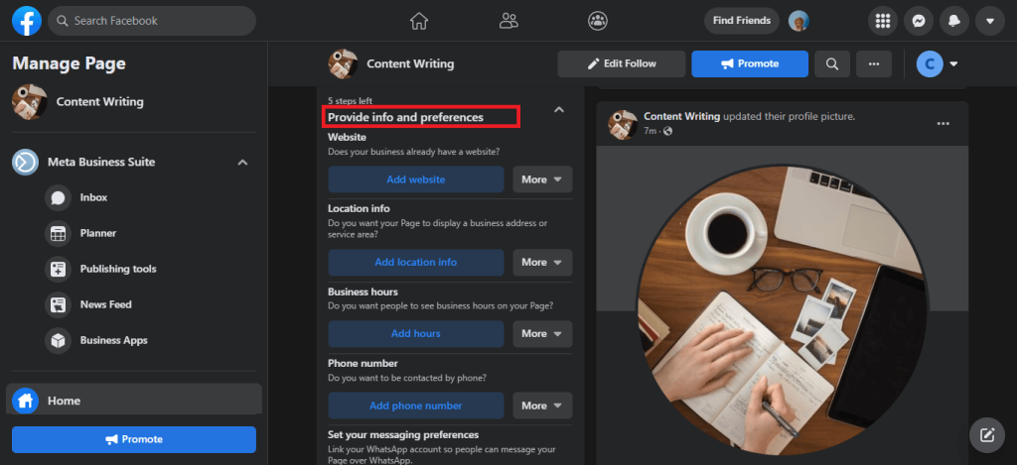Open the post's three-dot options menu
1017x465 pixels.
(944, 124)
